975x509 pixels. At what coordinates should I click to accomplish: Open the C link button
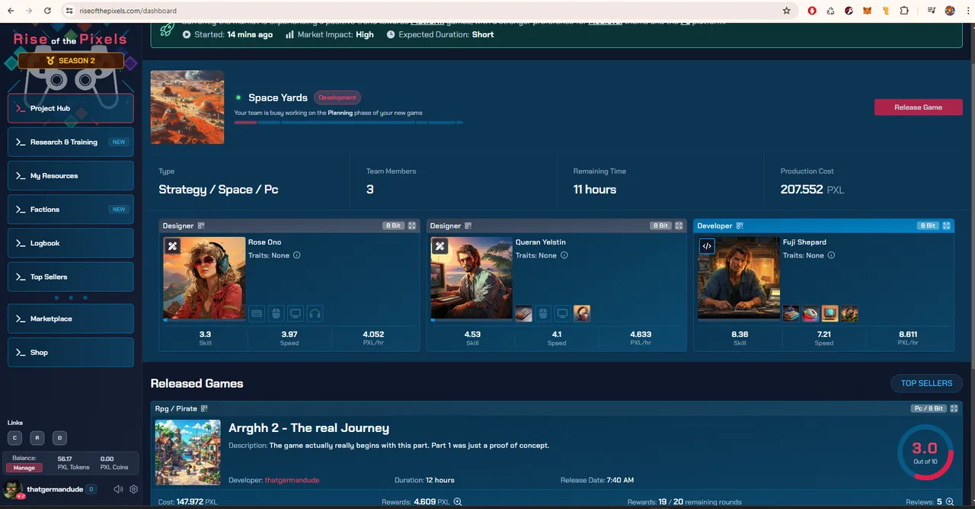click(14, 437)
